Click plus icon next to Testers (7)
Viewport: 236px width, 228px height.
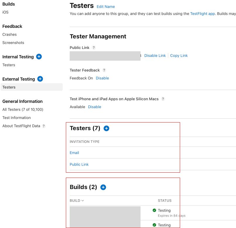point(106,128)
